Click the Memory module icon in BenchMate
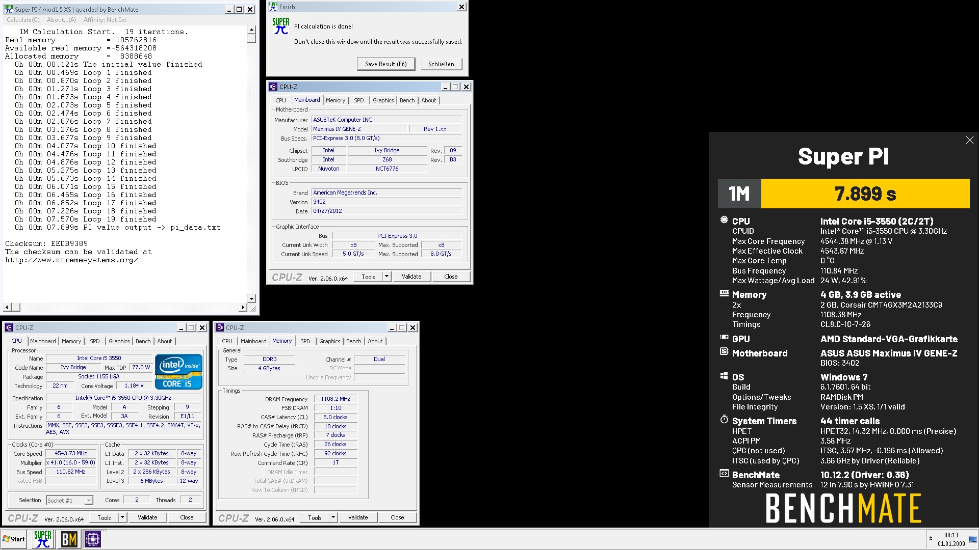This screenshot has height=550, width=979. (724, 293)
